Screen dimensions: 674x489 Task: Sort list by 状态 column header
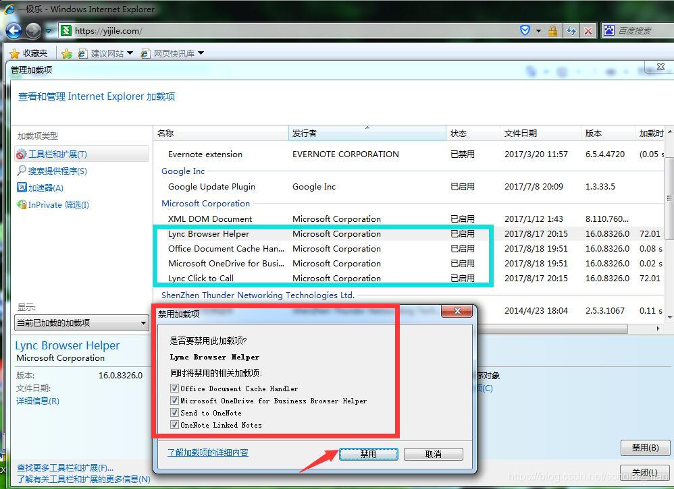pos(473,133)
